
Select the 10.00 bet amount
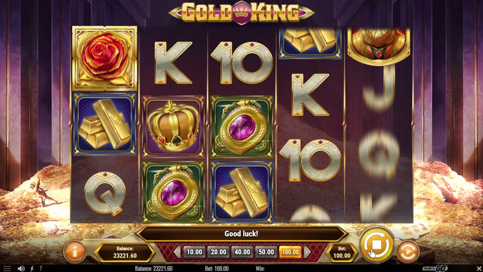pos(194,252)
